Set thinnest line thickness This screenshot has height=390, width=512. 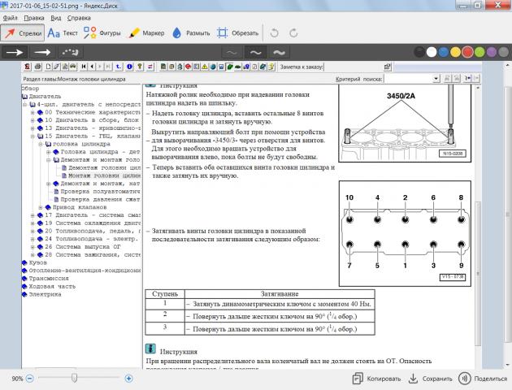232,53
